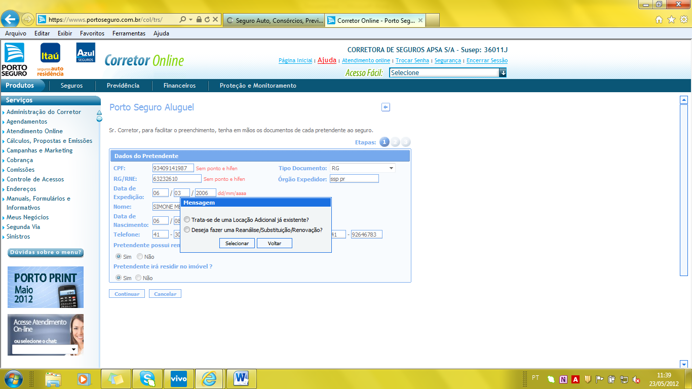Expand 'Controle de Acessos' sidebar item
692x389 pixels.
pos(35,179)
